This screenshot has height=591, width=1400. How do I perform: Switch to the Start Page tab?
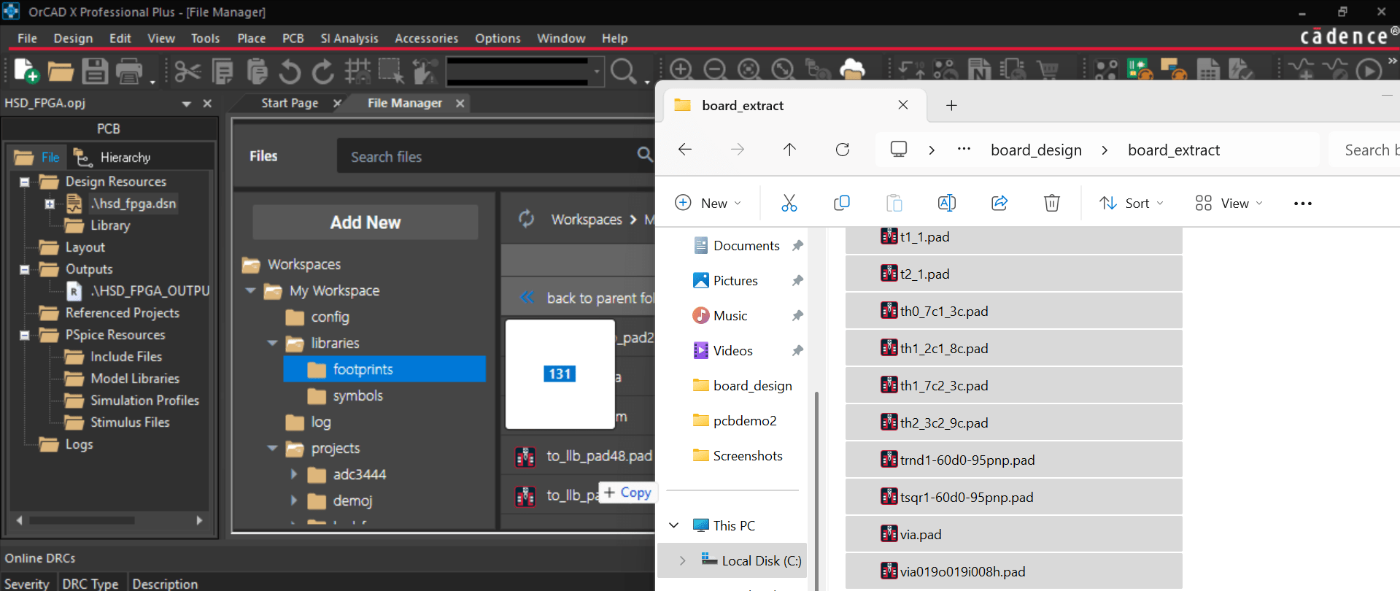(290, 103)
